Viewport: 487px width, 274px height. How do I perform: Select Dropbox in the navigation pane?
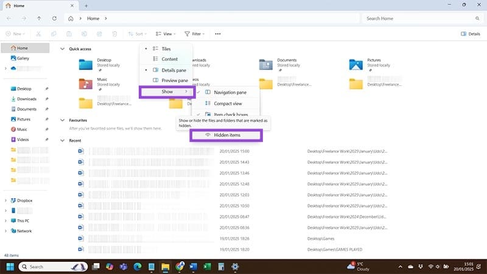point(24,200)
